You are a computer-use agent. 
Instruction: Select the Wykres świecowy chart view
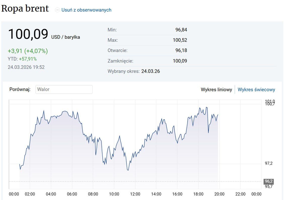tap(256, 89)
